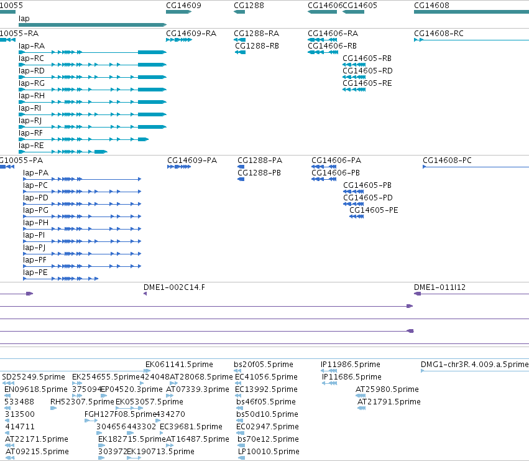Image resolution: width=529 pixels, height=461 pixels.
Task: Select the AT22171.5prime EST label
Action: pyautogui.click(x=37, y=439)
